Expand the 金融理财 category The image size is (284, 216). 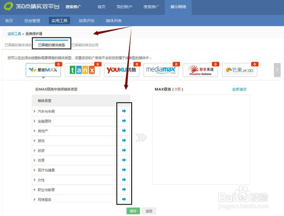35,121
